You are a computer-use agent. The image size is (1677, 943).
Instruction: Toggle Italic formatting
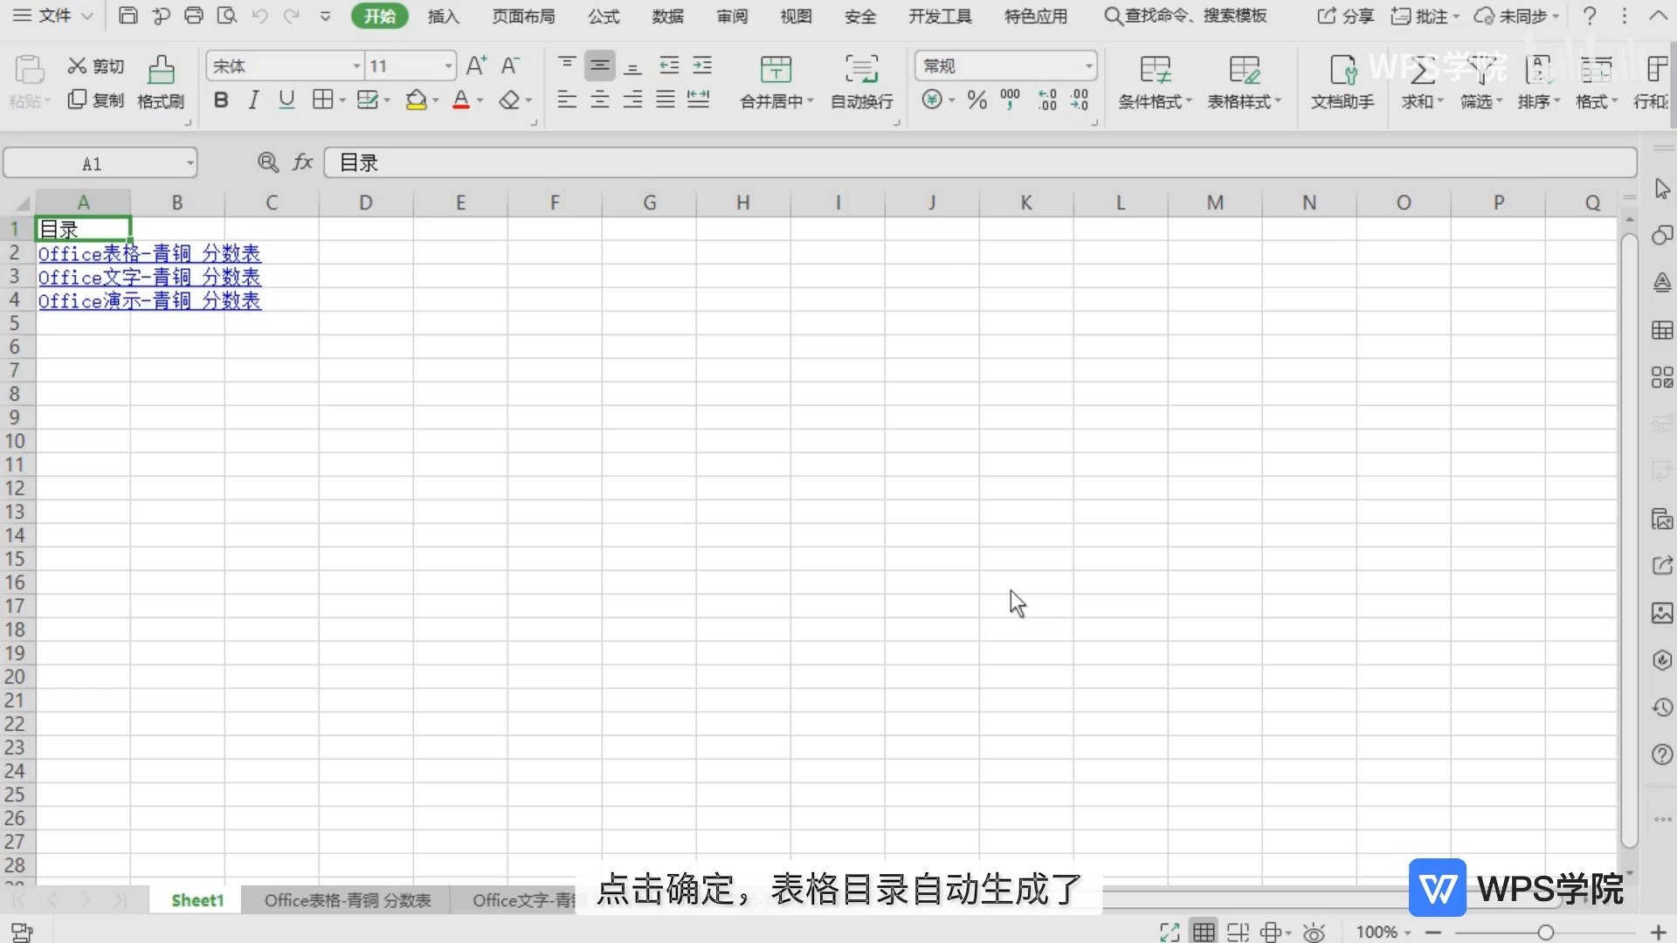click(253, 100)
